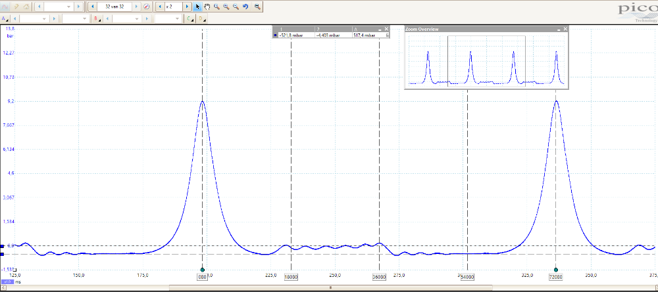Open Channel A options

[x=5, y=19]
